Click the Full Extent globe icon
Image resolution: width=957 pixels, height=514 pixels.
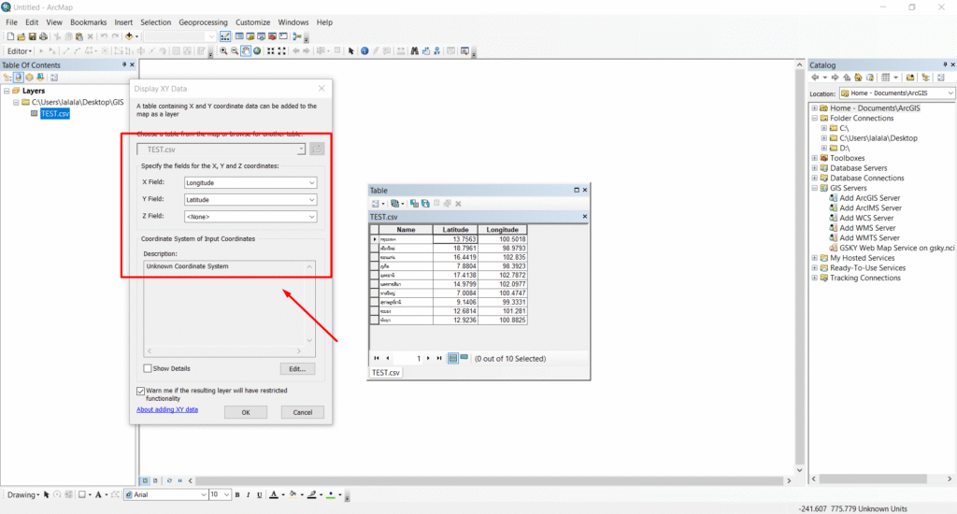tap(257, 51)
